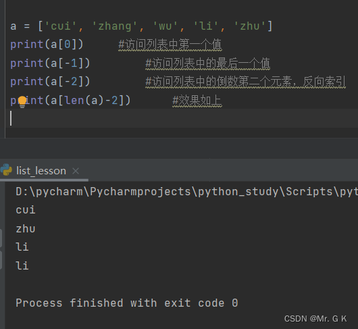Viewport: 358px width, 329px height.
Task: Click the yellow lightbulb quick-fix icon
Action: click(22, 102)
